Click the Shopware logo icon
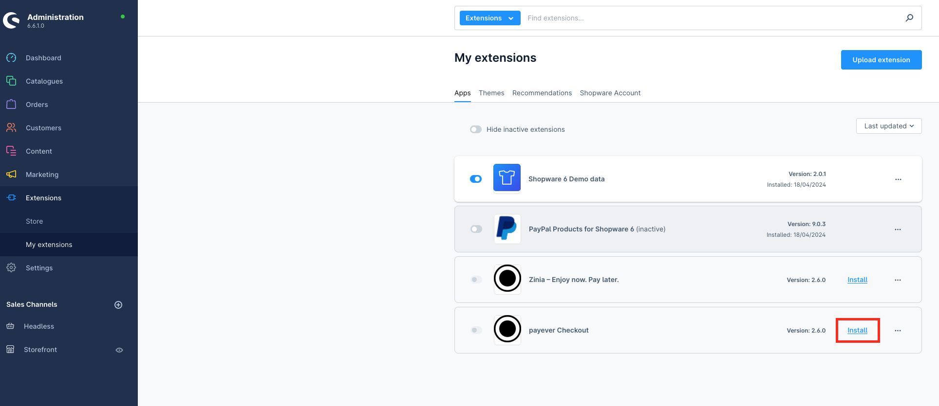939x406 pixels. tap(11, 20)
